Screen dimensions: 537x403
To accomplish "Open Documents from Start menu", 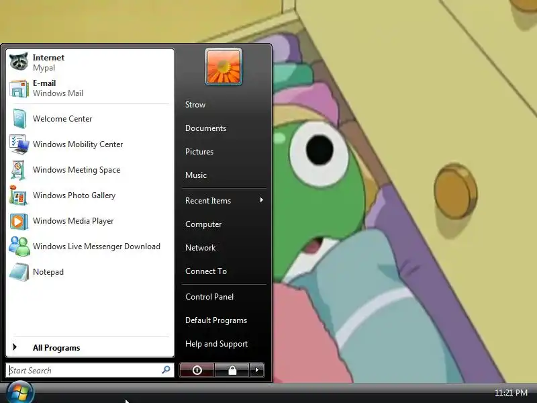I will 205,128.
